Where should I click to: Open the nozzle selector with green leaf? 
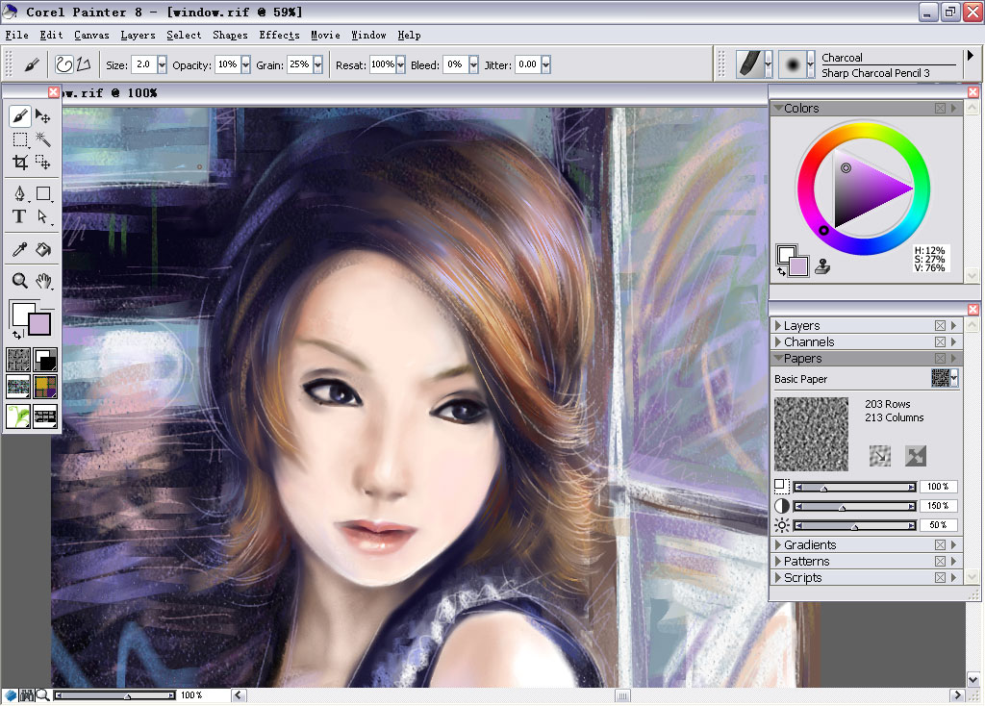coord(18,416)
